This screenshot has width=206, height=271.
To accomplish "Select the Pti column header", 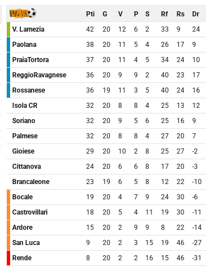I will tap(90, 14).
